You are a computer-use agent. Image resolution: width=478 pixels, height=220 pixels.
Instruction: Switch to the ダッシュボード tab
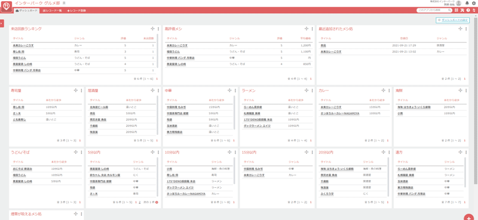pyautogui.click(x=26, y=11)
